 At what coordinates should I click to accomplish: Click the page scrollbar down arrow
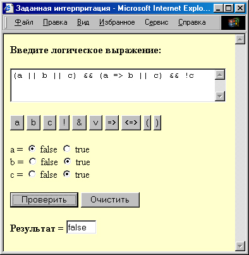[x=240, y=246]
